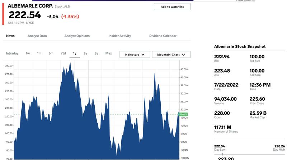Open the News tab
The image size is (287, 160).
(10, 36)
